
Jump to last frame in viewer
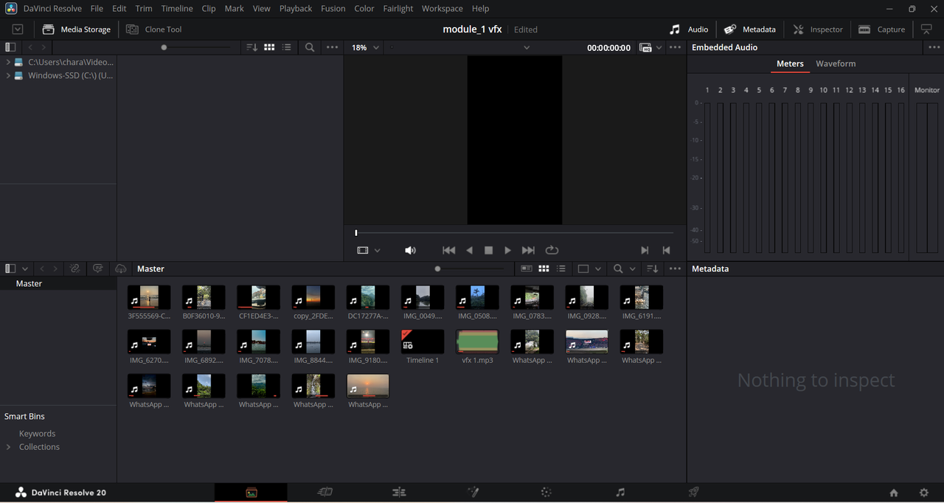(x=528, y=251)
